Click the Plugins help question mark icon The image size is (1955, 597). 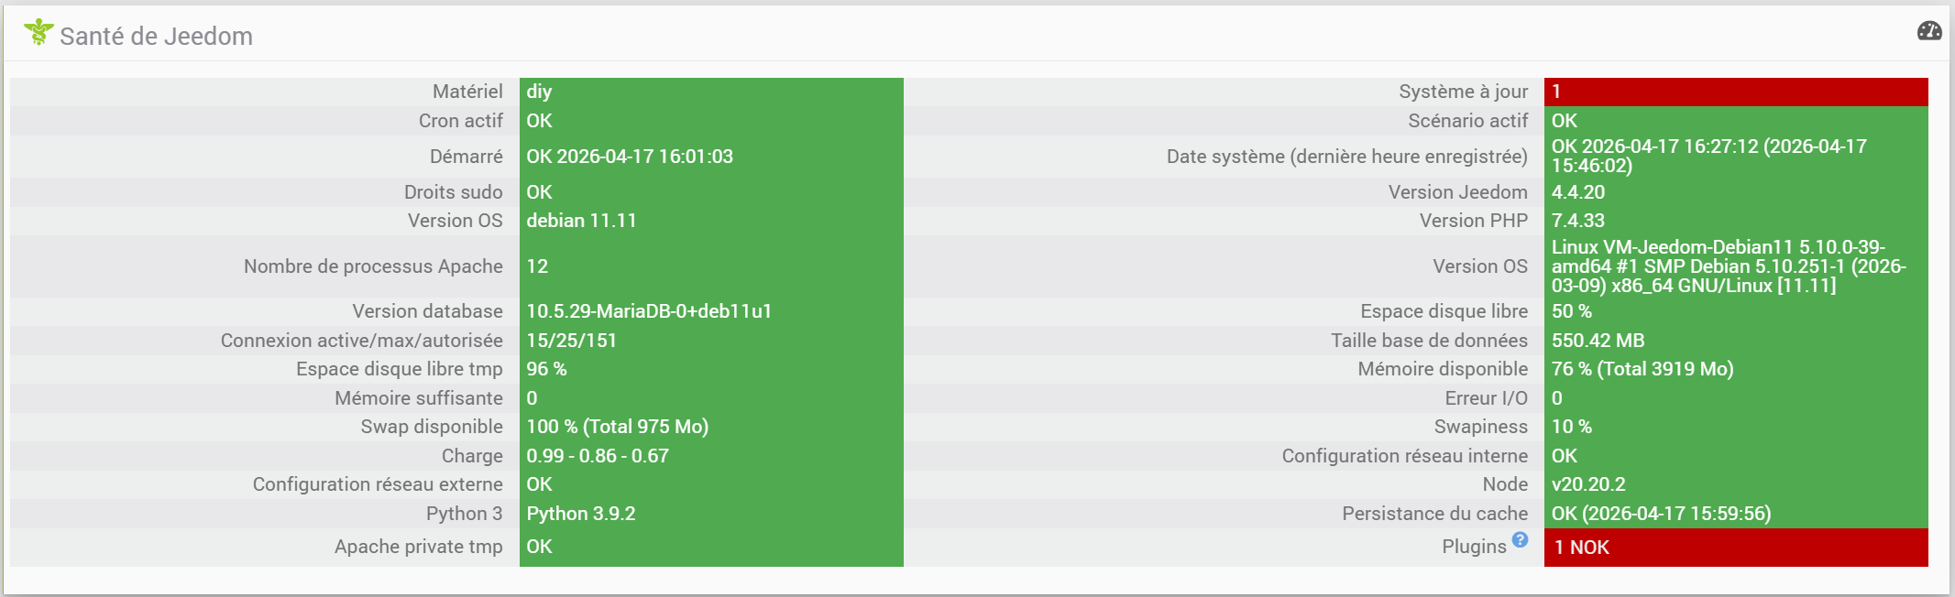1520,540
